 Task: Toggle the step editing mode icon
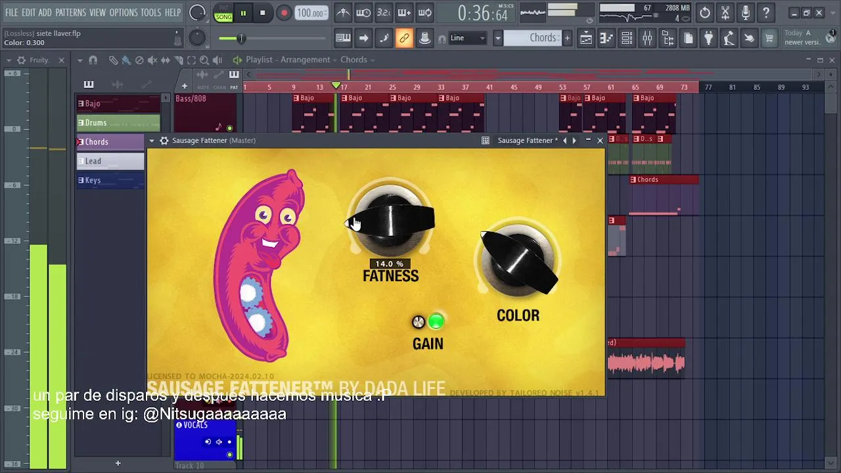[x=384, y=38]
